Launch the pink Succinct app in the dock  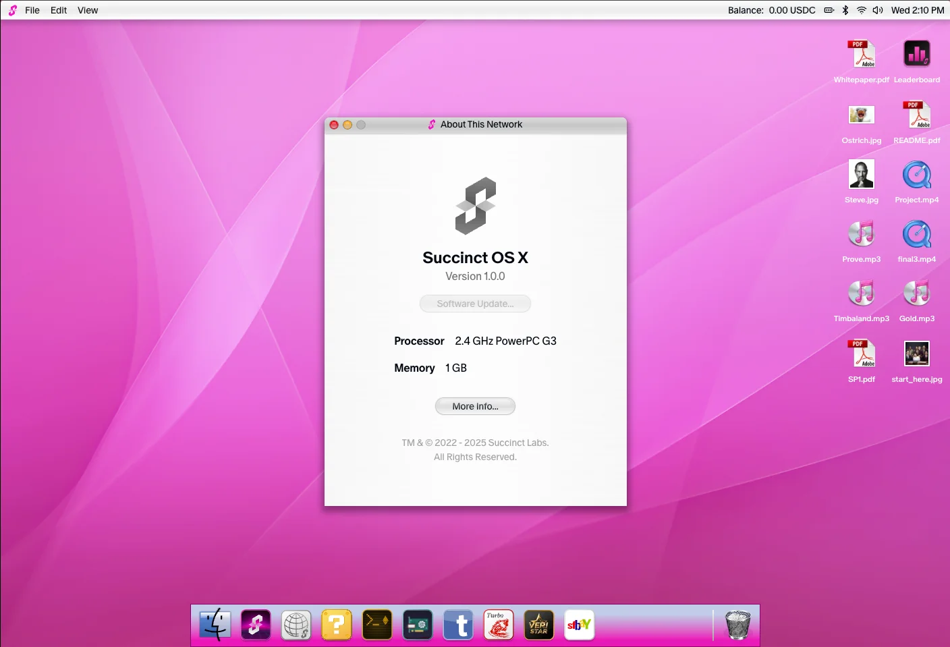(256, 625)
